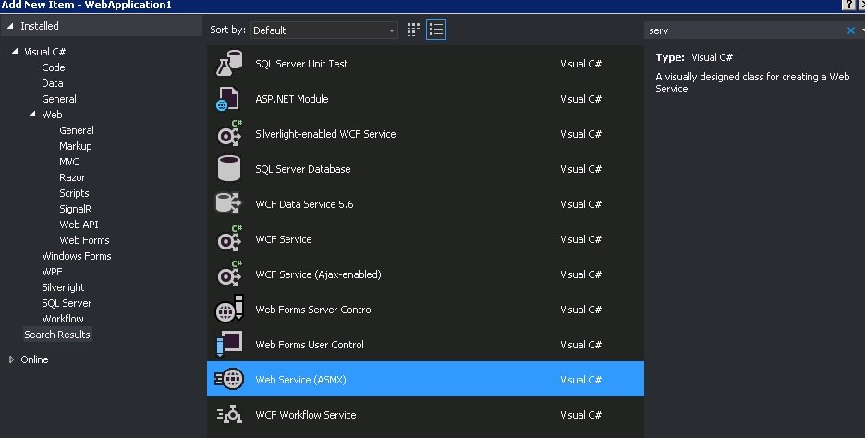Click the search field containing 'serv'
Image resolution: width=865 pixels, height=438 pixels.
pyautogui.click(x=739, y=30)
